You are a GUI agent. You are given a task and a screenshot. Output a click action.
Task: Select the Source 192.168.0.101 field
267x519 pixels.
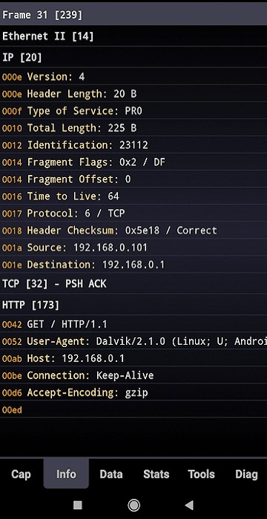(x=133, y=248)
